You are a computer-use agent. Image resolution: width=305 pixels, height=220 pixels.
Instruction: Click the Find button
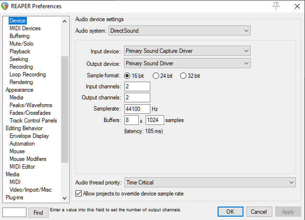(x=38, y=212)
